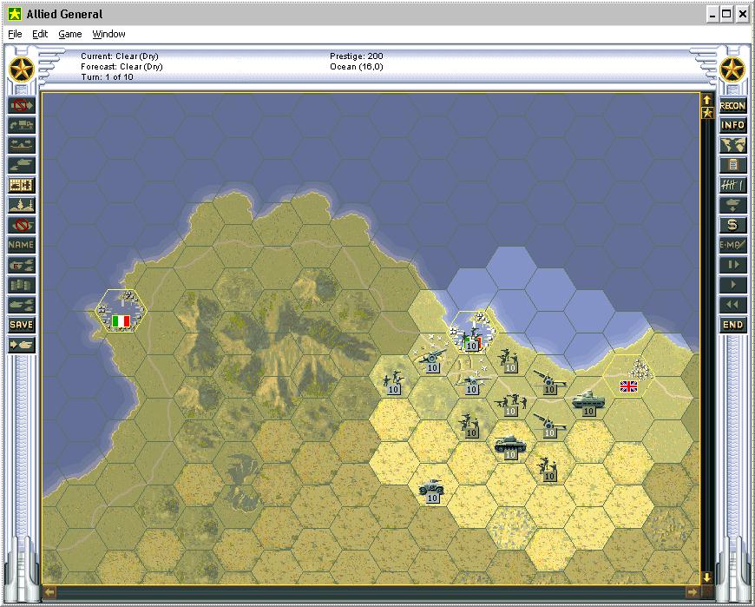Click the E-MAIL button
This screenshot has height=607, width=755.
pyautogui.click(x=732, y=245)
